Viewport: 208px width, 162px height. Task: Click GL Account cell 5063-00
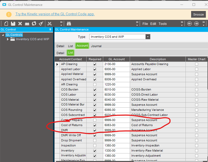[117, 125]
